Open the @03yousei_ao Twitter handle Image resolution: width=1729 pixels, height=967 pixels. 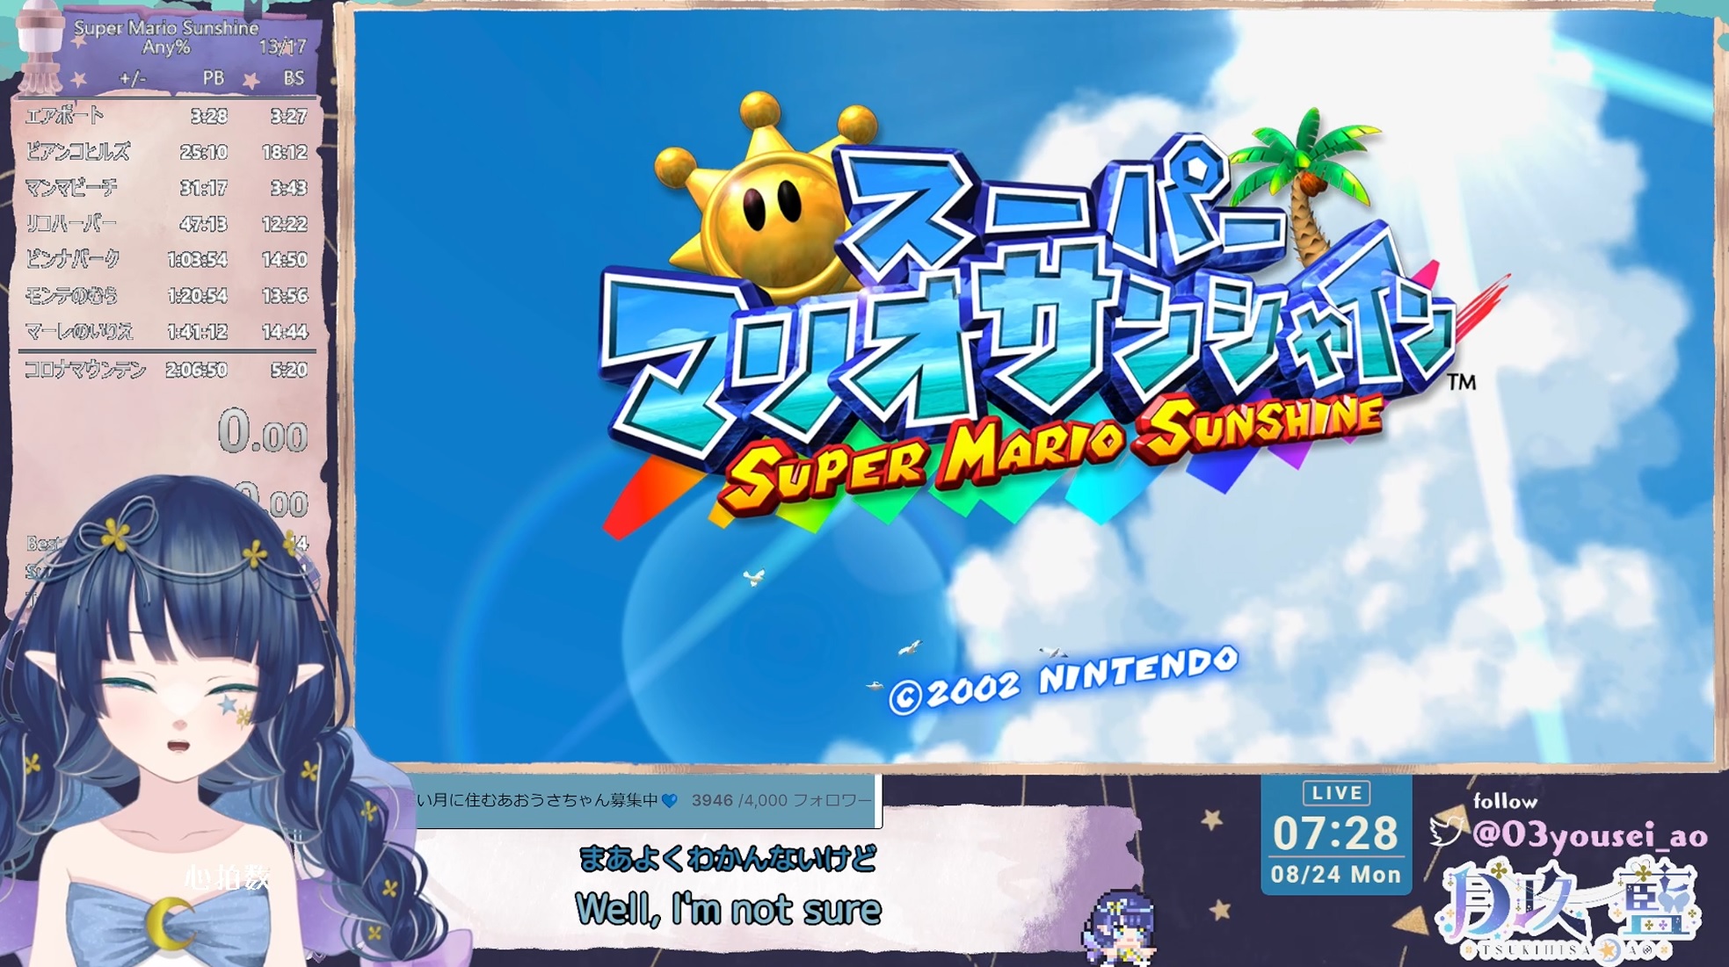coord(1590,834)
